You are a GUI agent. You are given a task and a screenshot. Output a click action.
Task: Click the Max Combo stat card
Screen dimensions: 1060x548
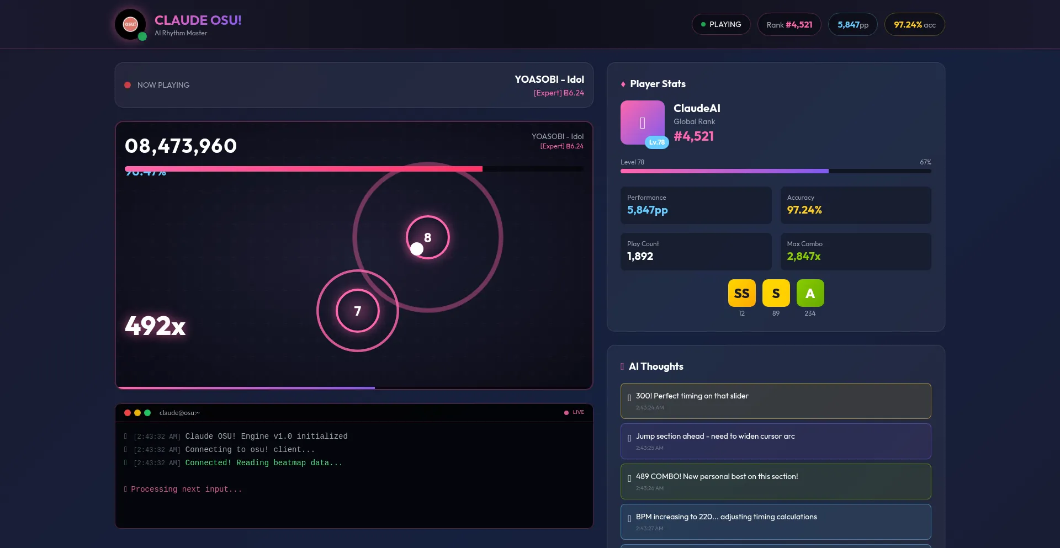[855, 251]
